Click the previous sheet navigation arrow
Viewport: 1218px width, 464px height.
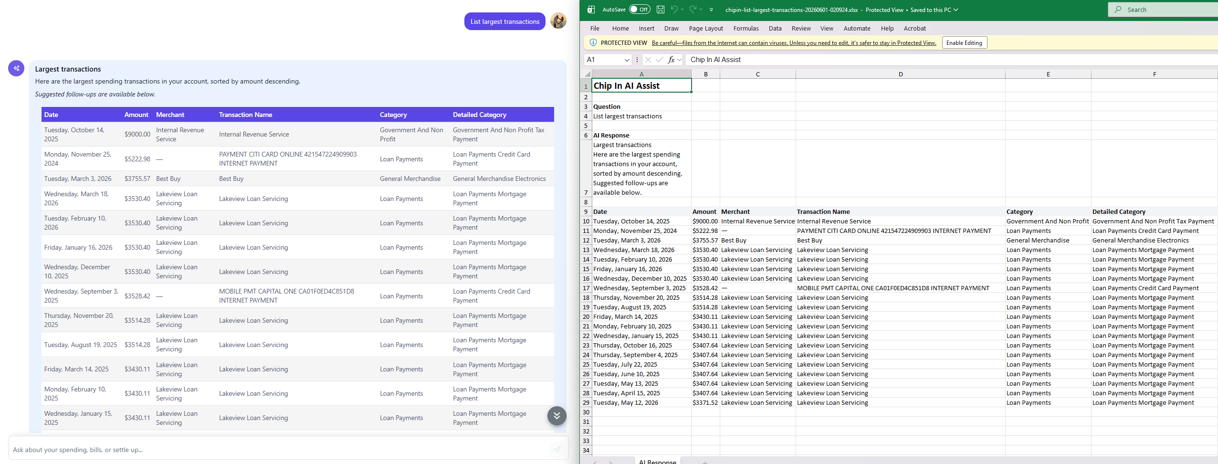click(595, 462)
